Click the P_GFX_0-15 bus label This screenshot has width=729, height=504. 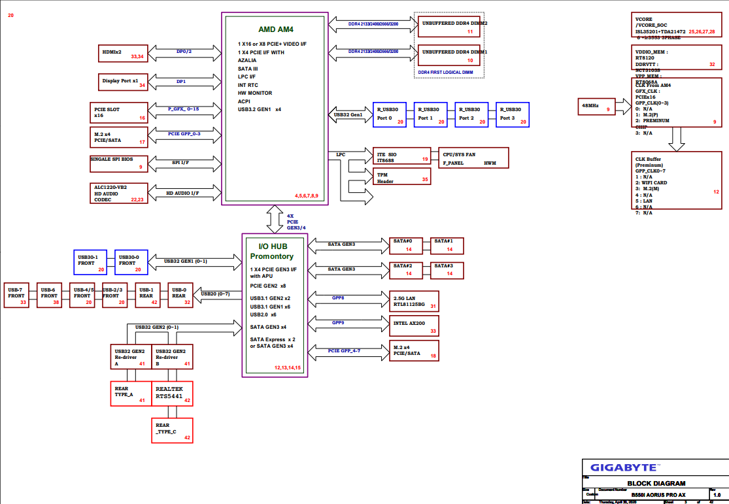pyautogui.click(x=183, y=109)
